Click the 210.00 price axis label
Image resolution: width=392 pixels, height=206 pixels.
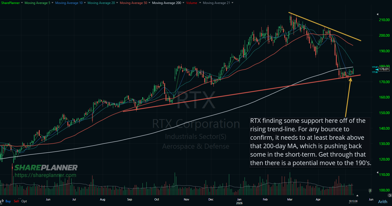384,20
